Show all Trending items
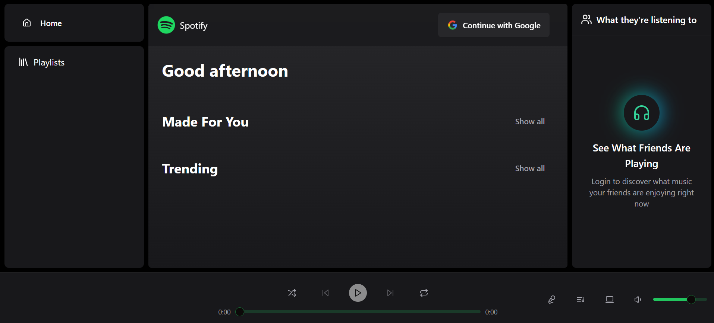Viewport: 714px width, 323px height. 529,168
